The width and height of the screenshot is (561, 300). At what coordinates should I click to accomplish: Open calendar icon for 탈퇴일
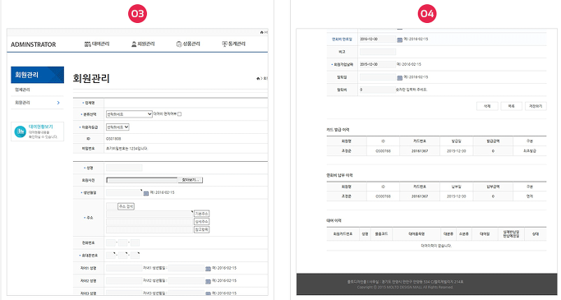coord(400,78)
